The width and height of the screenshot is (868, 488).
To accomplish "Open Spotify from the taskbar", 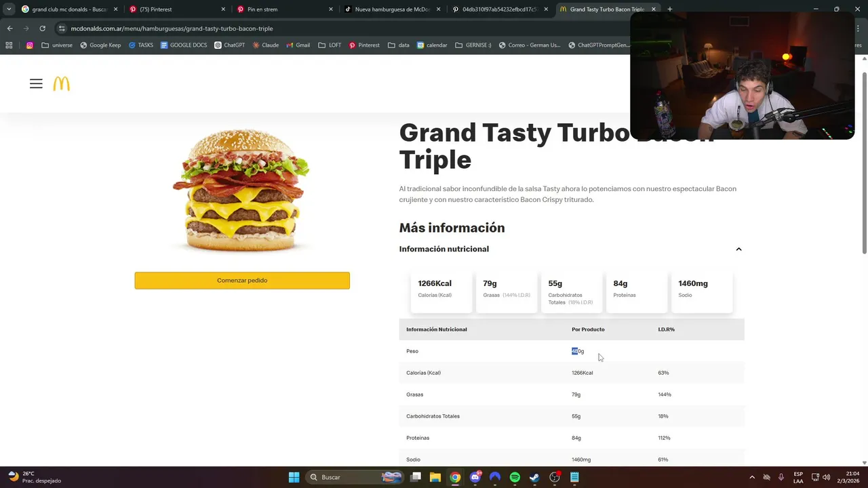I will [x=515, y=477].
